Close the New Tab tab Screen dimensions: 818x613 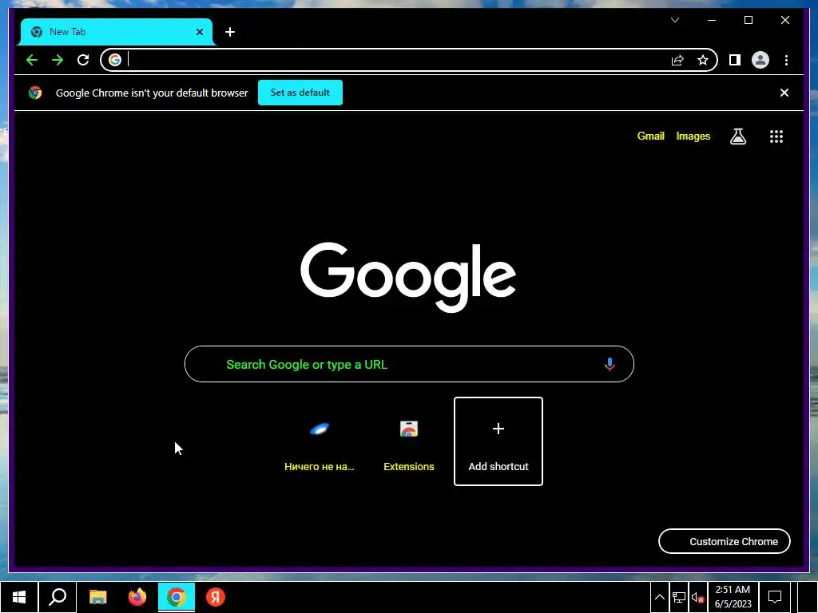coord(199,32)
